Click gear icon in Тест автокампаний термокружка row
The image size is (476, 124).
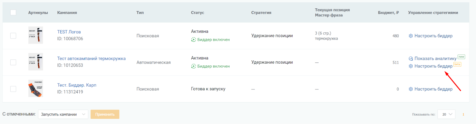[411, 66]
